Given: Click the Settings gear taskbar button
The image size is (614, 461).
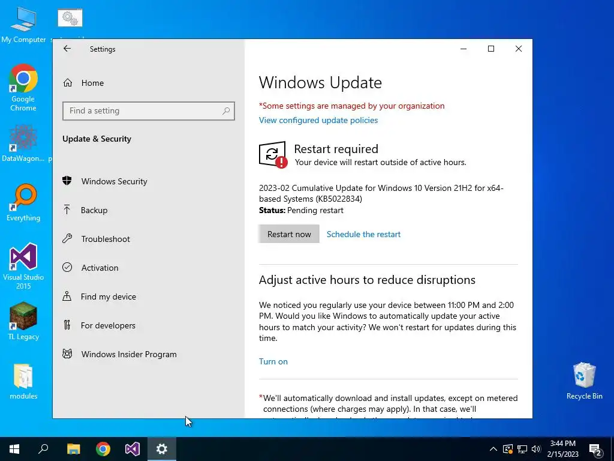Looking at the screenshot, I should (x=162, y=449).
